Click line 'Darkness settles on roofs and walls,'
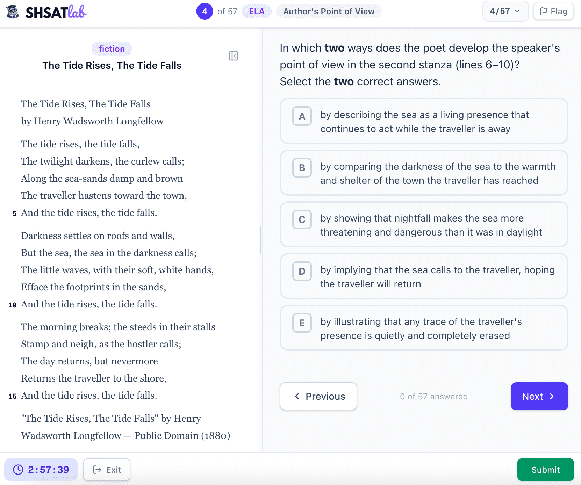The image size is (581, 485). 98,236
